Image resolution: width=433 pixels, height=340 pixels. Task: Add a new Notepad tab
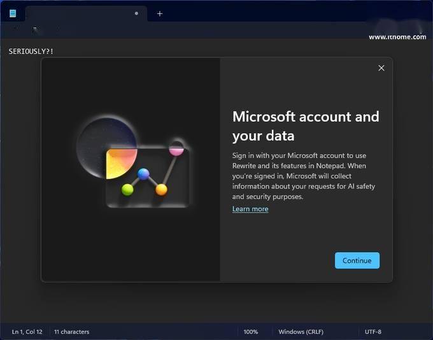(x=160, y=13)
